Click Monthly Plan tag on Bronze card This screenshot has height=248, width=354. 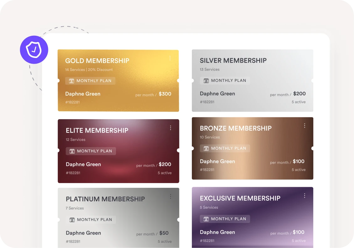(x=225, y=148)
